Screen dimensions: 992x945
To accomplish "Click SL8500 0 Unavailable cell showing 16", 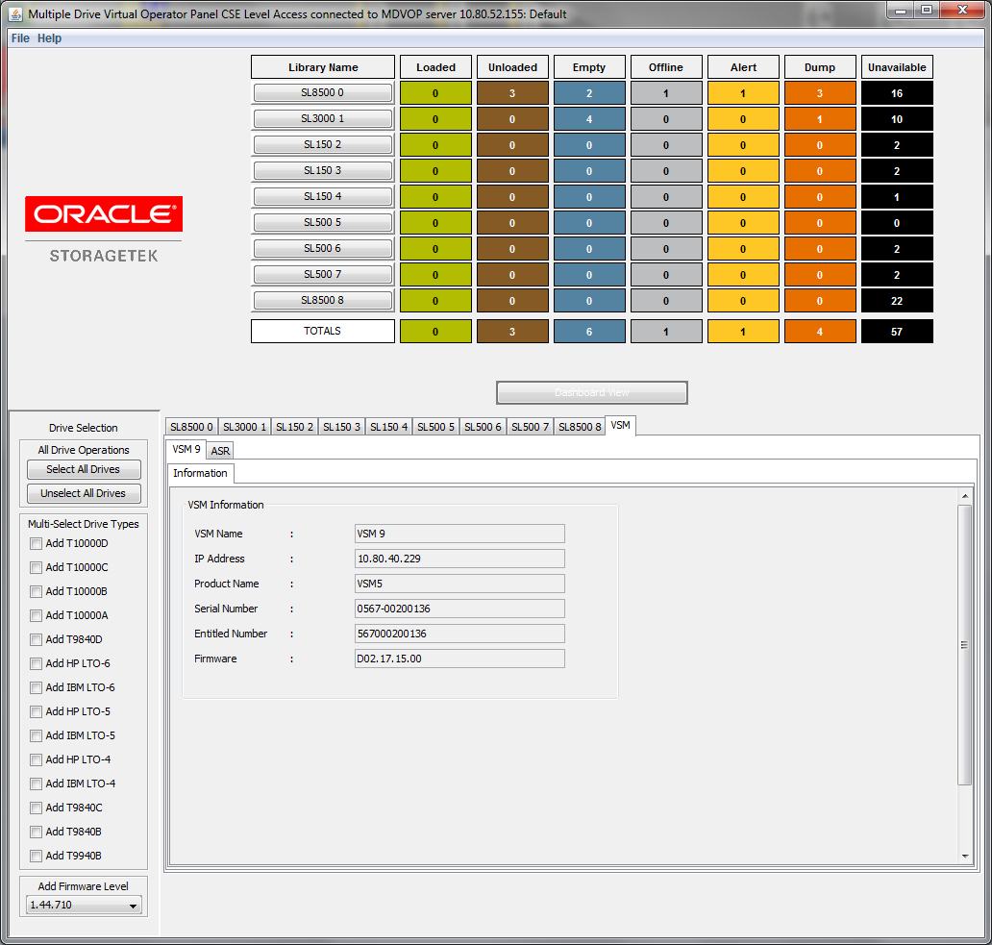I will (x=897, y=93).
